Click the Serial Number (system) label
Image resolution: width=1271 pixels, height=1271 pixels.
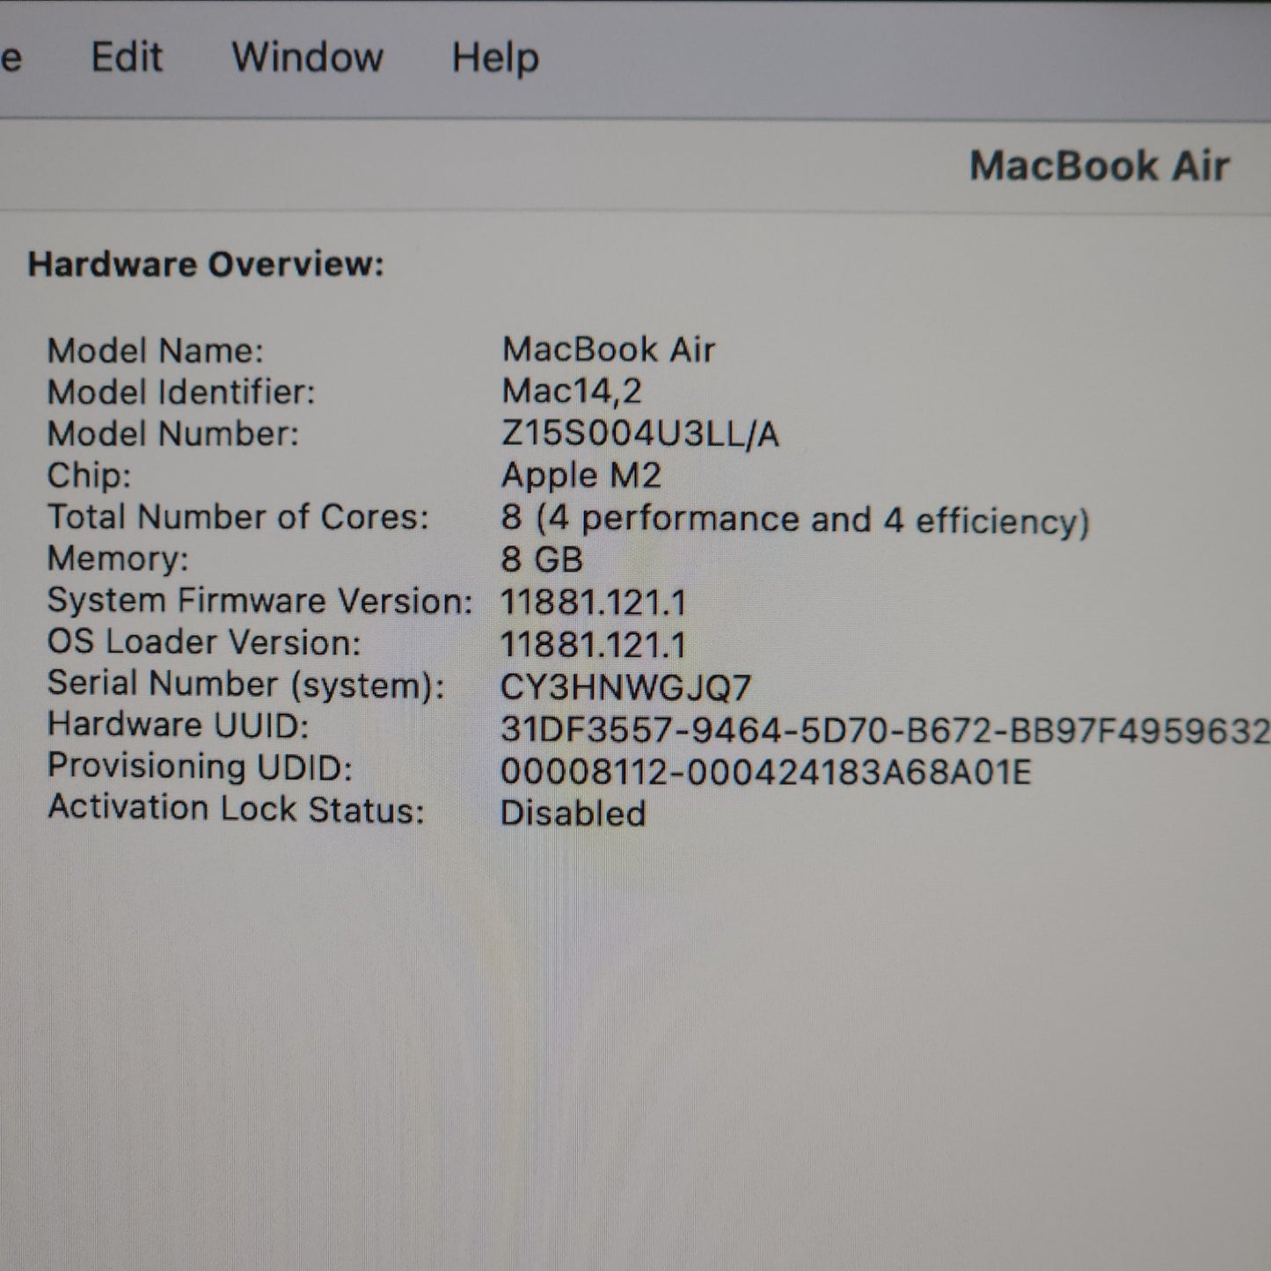245,684
